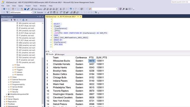Select the Programmability folder
190x107 pixels.
pyautogui.click(x=18, y=84)
